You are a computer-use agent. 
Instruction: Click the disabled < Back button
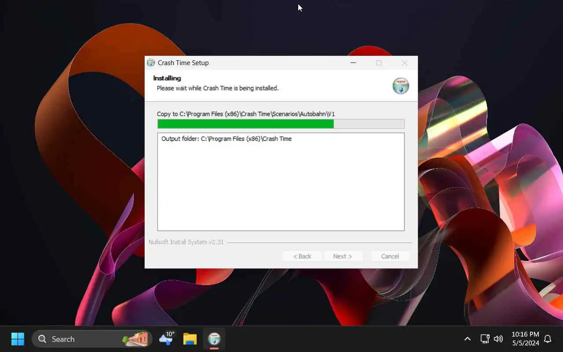click(x=302, y=256)
